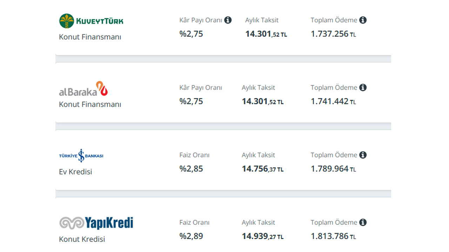449x252 pixels.
Task: Open info icon for Yapı Kredi Toplam Ödeme
Action: pos(363,222)
